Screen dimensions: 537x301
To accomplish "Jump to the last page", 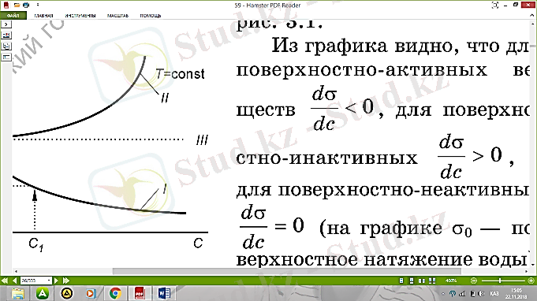I will (x=66, y=281).
